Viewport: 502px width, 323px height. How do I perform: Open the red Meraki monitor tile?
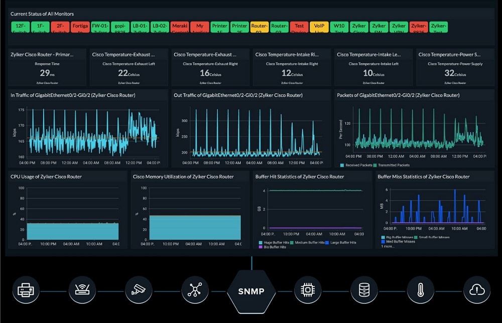pyautogui.click(x=180, y=27)
